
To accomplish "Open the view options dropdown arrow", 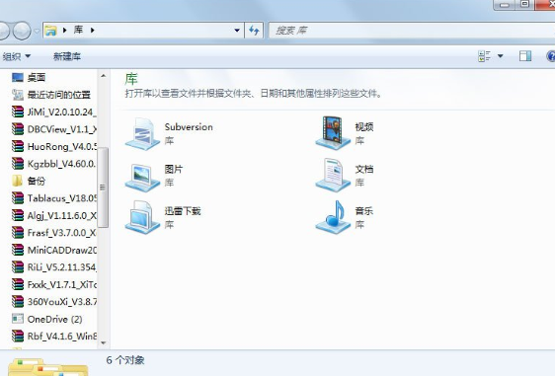I will pos(500,56).
